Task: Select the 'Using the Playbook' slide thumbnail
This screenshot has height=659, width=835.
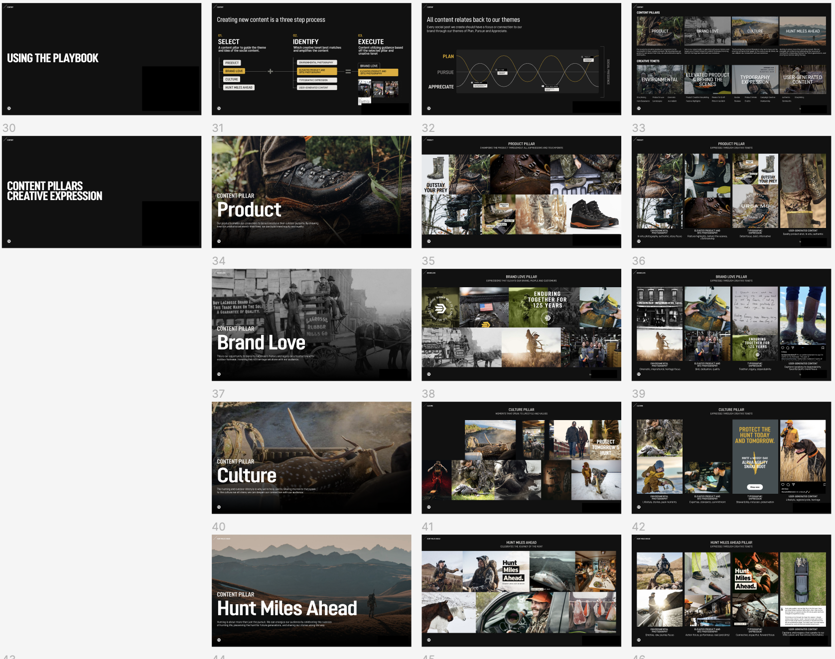Action: click(x=102, y=59)
